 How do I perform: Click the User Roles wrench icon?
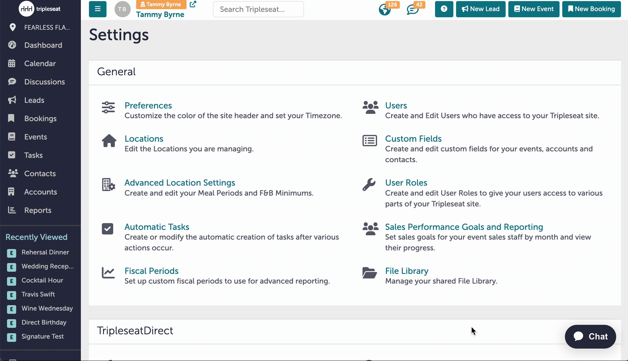coord(369,185)
